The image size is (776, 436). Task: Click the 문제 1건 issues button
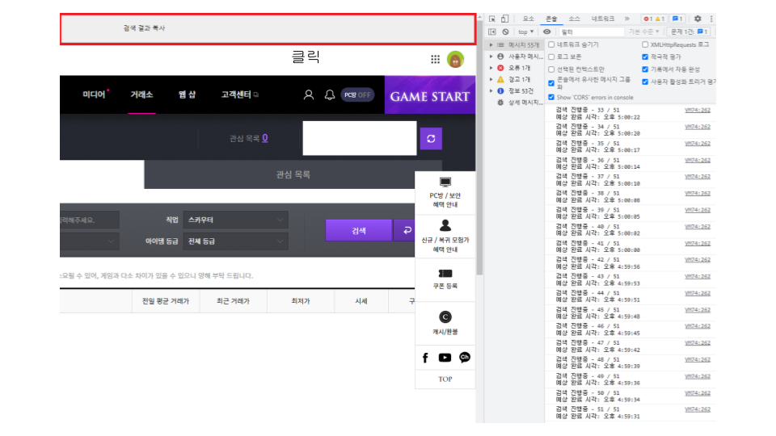[x=690, y=31]
